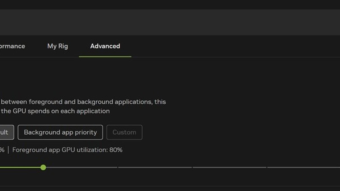Click the text 'the GPU spends on each application'
The image size is (340, 191).
tap(56, 111)
